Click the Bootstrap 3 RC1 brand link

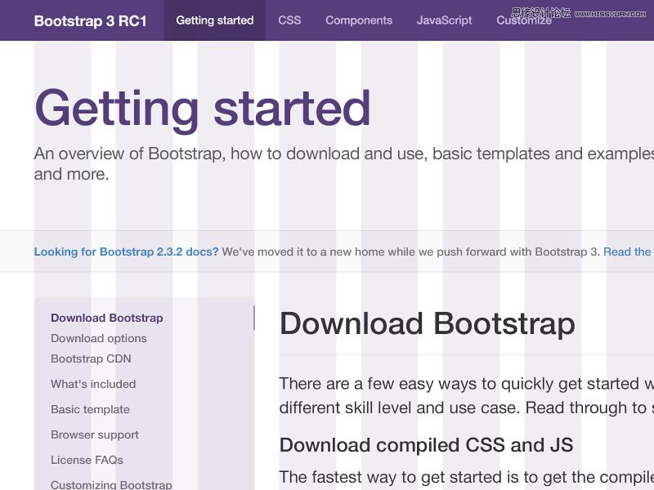point(90,20)
